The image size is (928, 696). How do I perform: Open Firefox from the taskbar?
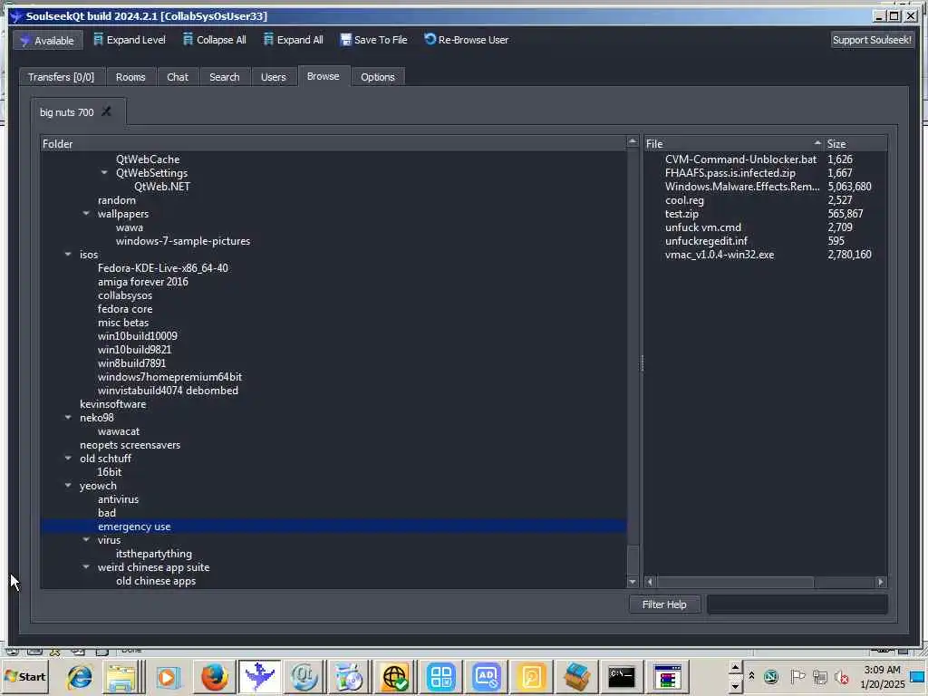(214, 677)
